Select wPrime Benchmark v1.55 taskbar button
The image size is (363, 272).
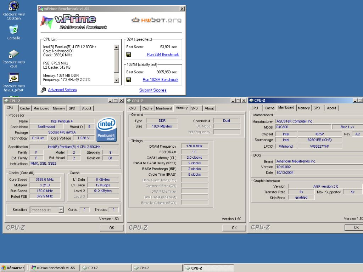click(55, 268)
